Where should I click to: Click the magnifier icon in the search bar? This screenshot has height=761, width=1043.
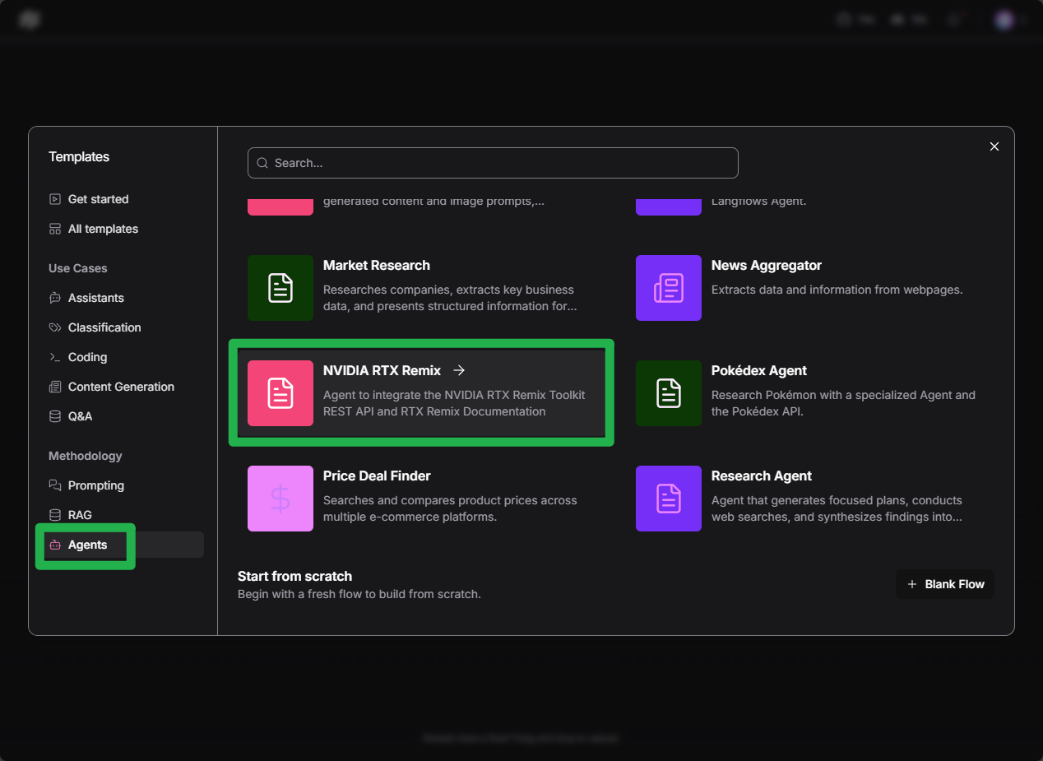(262, 163)
